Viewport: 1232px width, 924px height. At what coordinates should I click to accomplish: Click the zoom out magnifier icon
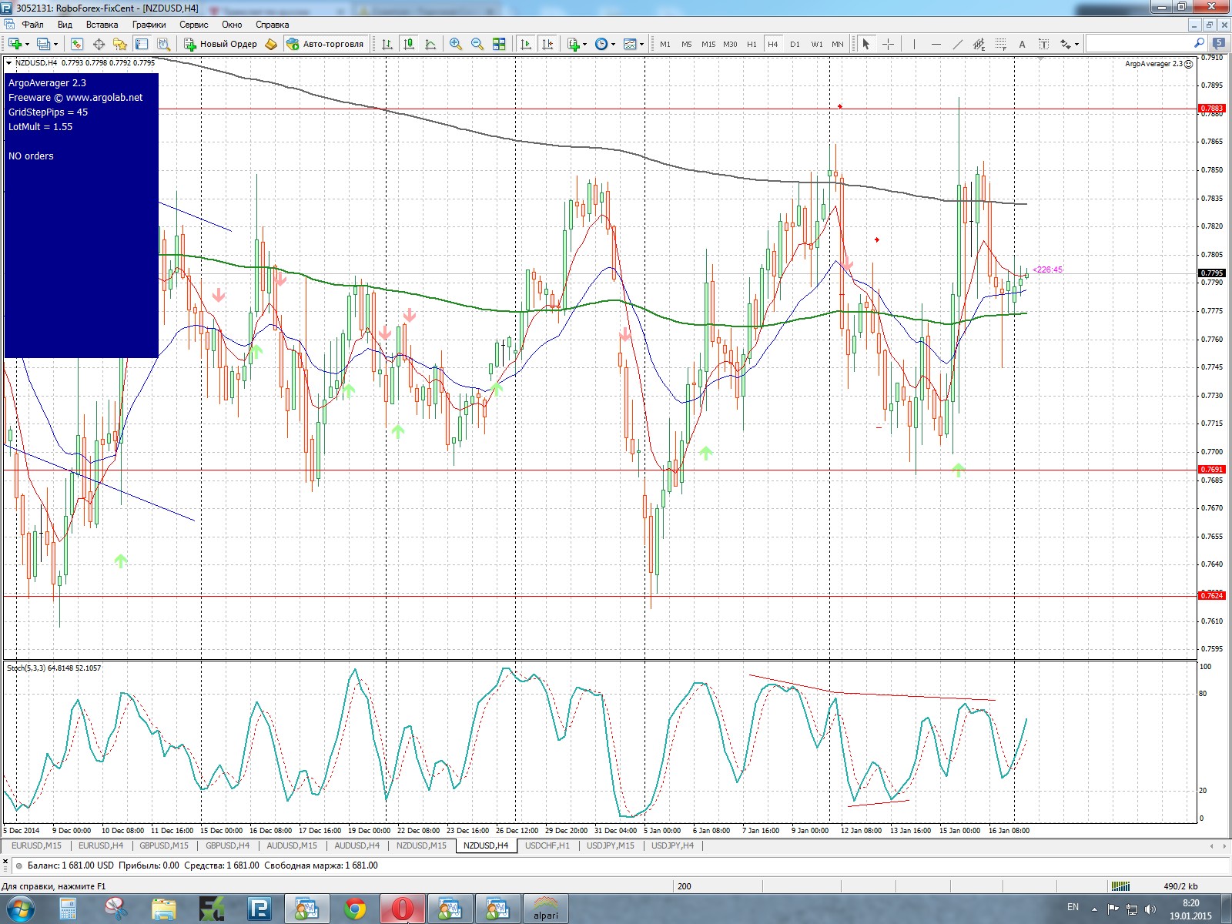click(477, 44)
